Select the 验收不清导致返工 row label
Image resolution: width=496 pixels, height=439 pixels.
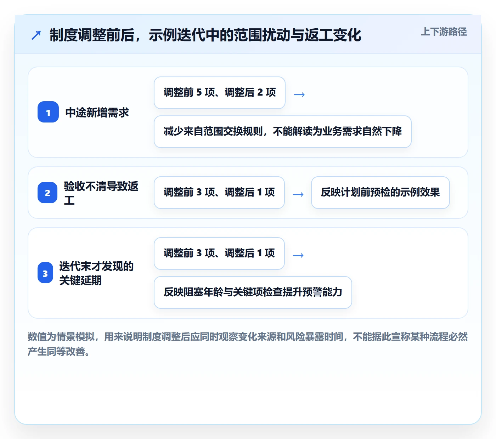coord(101,193)
